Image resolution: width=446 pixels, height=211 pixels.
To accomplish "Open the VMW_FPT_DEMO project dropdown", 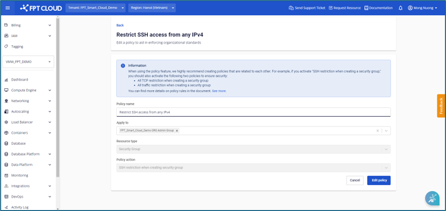I will coord(28,62).
